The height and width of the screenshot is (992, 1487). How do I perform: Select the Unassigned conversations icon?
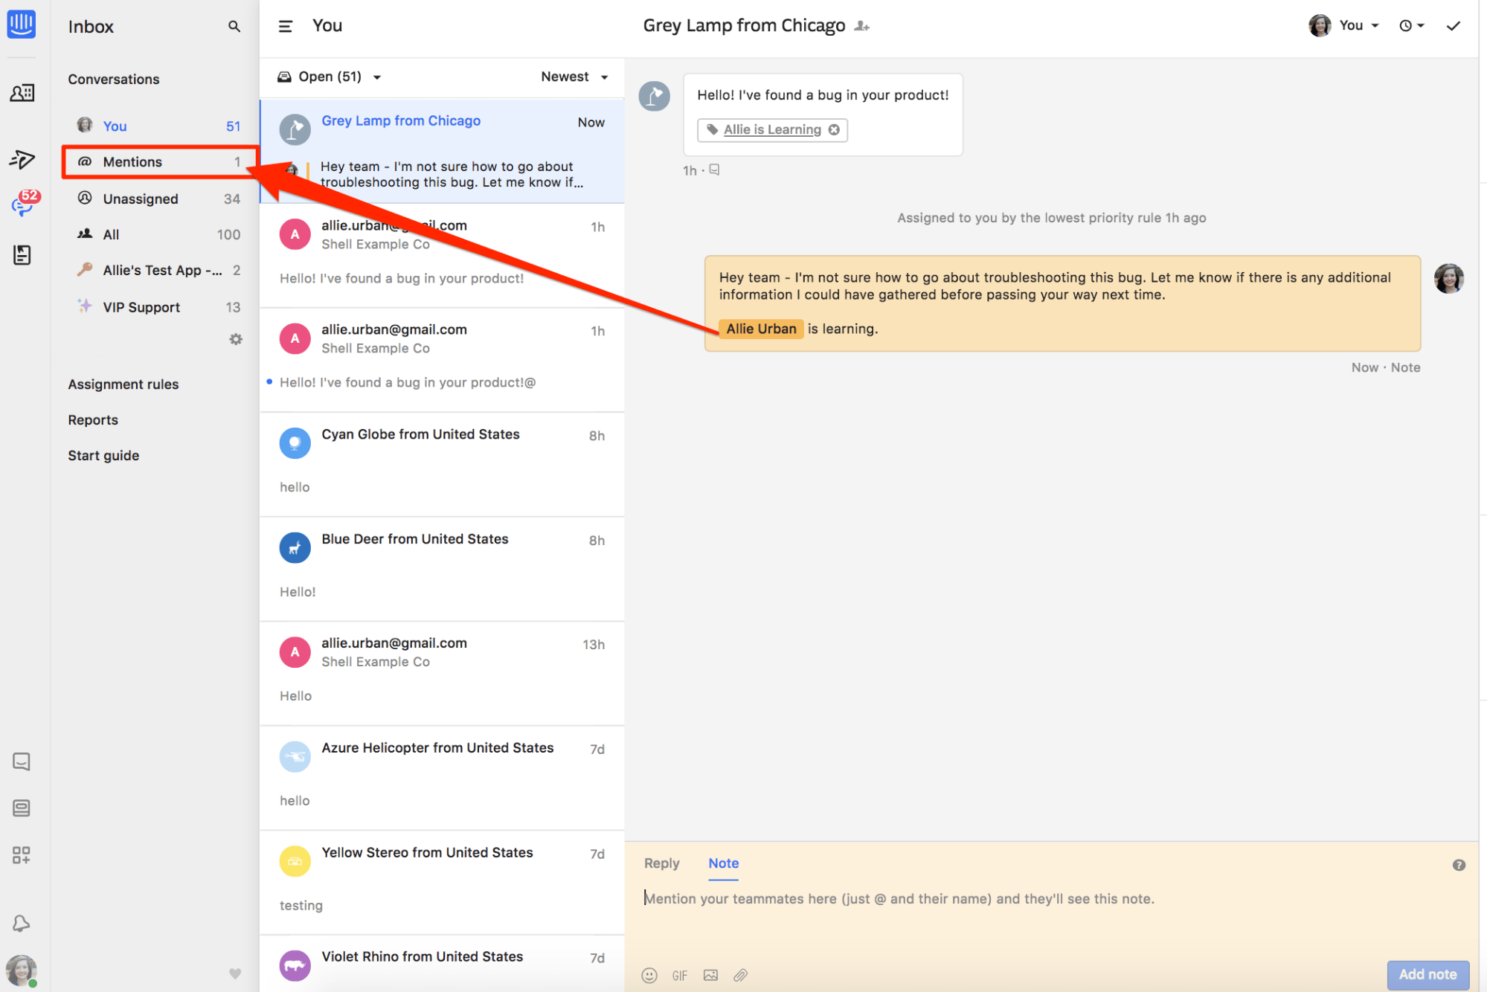click(86, 199)
